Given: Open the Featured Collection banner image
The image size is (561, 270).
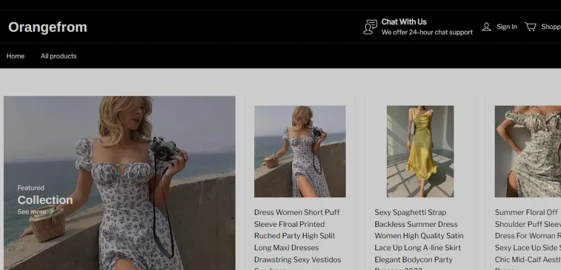Looking at the screenshot, I should [x=119, y=183].
